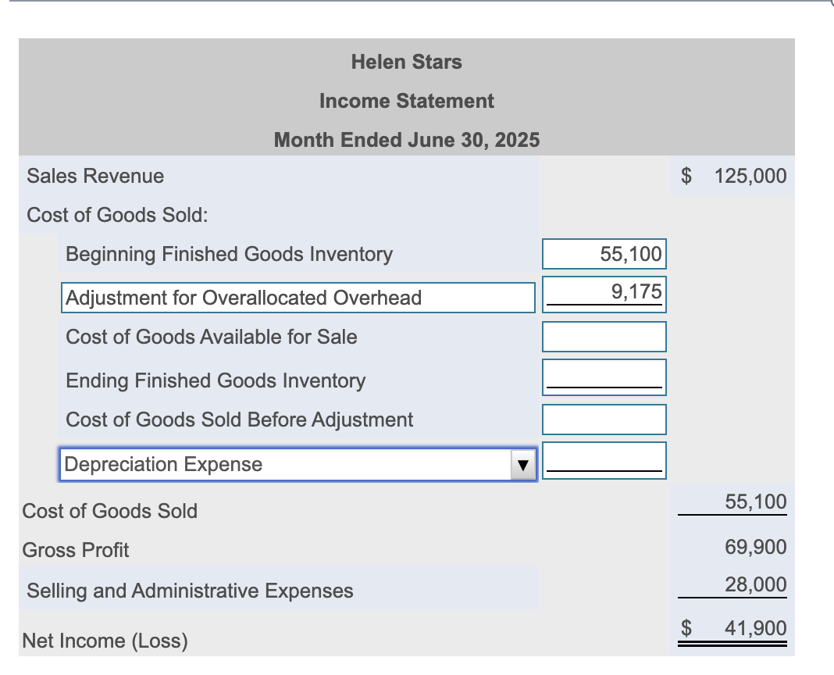This screenshot has width=834, height=675.
Task: Click the Cost of Goods Sold Before Adjustment field
Action: pyautogui.click(x=604, y=419)
